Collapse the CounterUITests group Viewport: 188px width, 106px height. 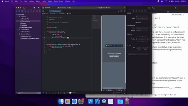(18, 34)
